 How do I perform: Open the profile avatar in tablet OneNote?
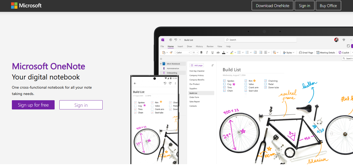[336, 40]
